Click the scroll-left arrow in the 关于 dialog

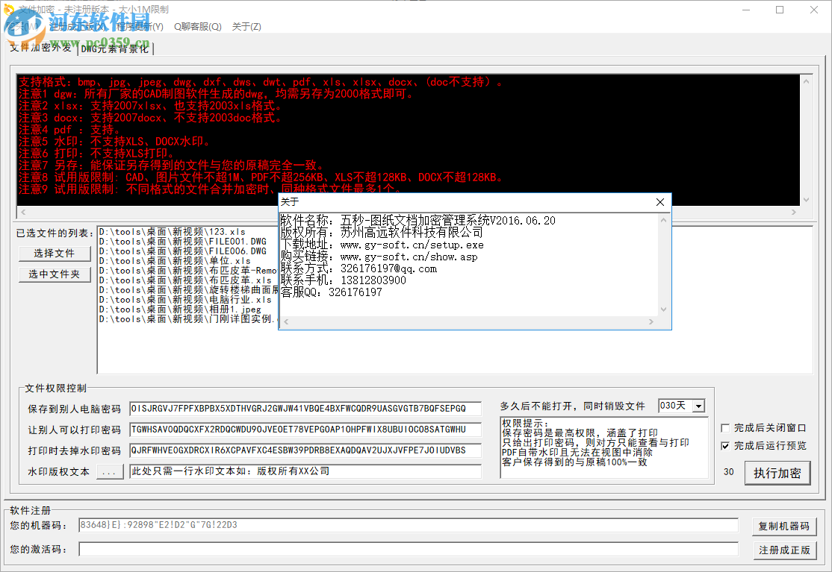tap(286, 321)
